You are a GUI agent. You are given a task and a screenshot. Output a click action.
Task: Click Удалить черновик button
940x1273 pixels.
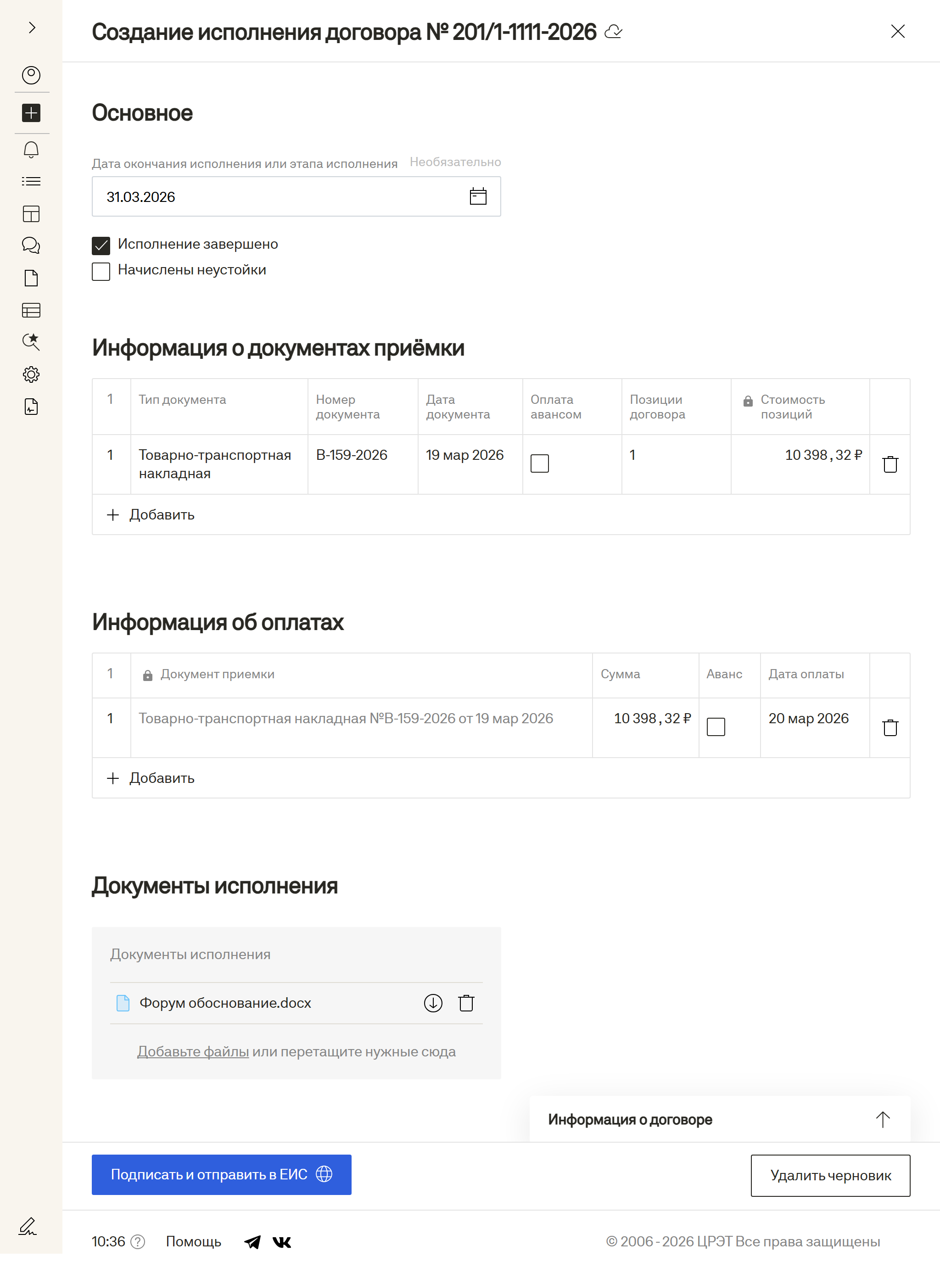pos(830,1175)
